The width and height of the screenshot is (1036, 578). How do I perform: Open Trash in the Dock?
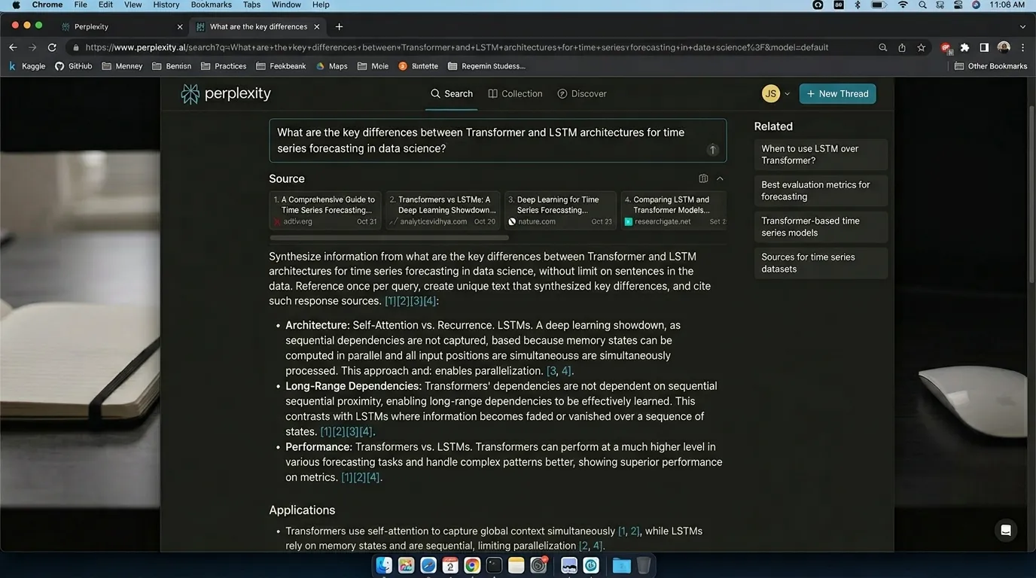pyautogui.click(x=644, y=565)
